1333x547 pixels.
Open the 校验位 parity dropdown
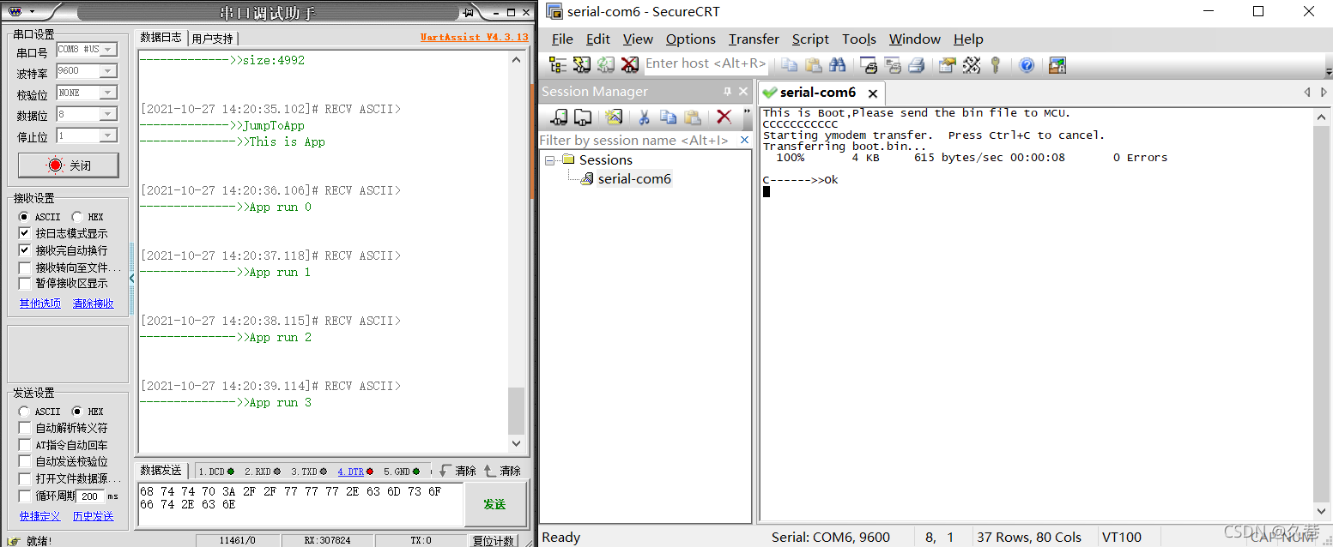tap(108, 93)
